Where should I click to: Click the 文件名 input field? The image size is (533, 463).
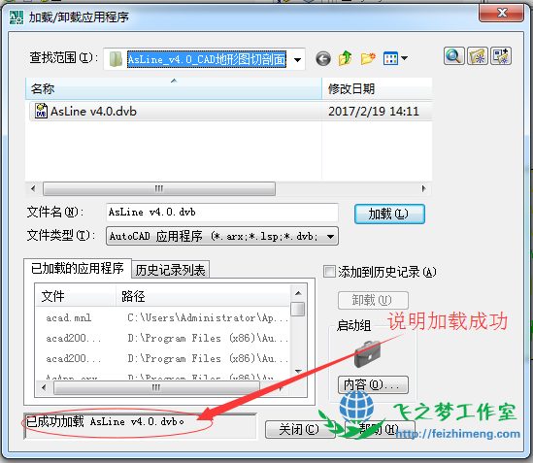pyautogui.click(x=222, y=213)
